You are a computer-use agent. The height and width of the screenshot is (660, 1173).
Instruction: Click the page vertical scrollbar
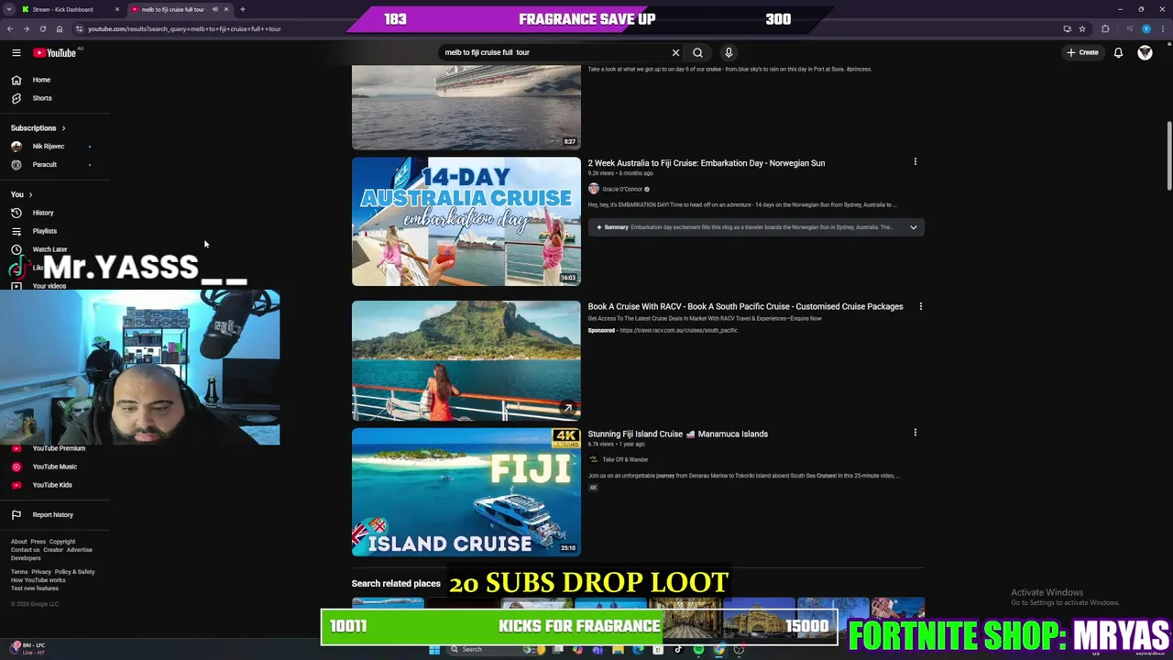pyautogui.click(x=1168, y=156)
